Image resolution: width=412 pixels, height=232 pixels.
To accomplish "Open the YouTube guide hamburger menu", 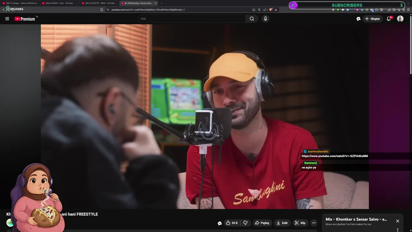I will (7, 19).
